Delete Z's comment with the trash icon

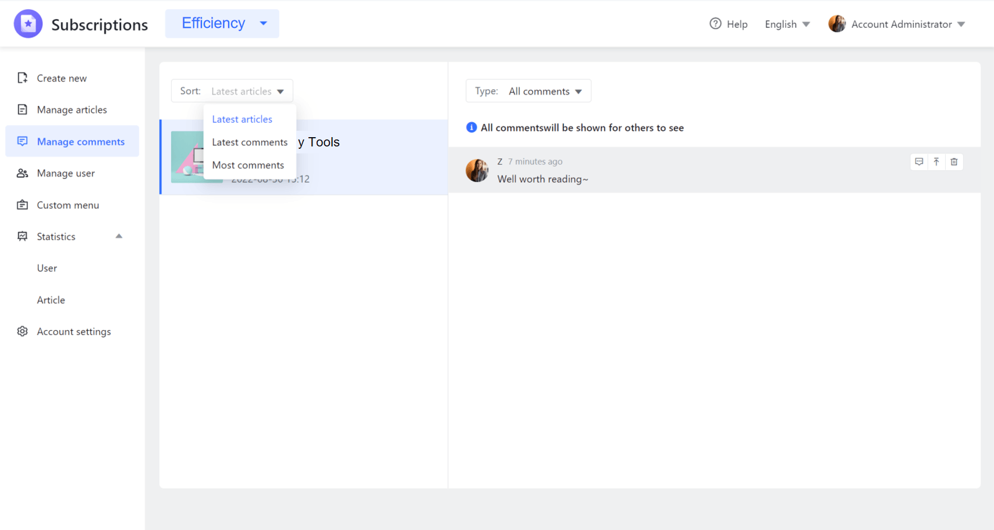tap(954, 162)
